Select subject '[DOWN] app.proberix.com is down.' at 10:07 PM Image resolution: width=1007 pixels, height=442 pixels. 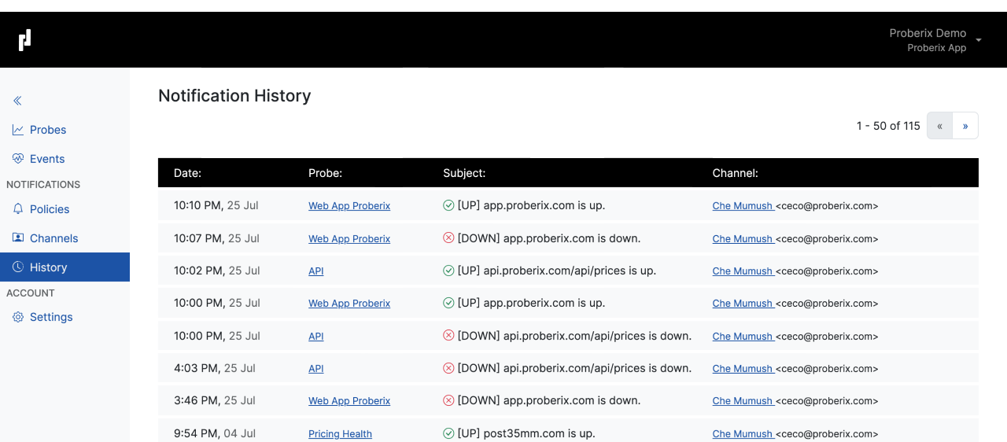point(549,238)
